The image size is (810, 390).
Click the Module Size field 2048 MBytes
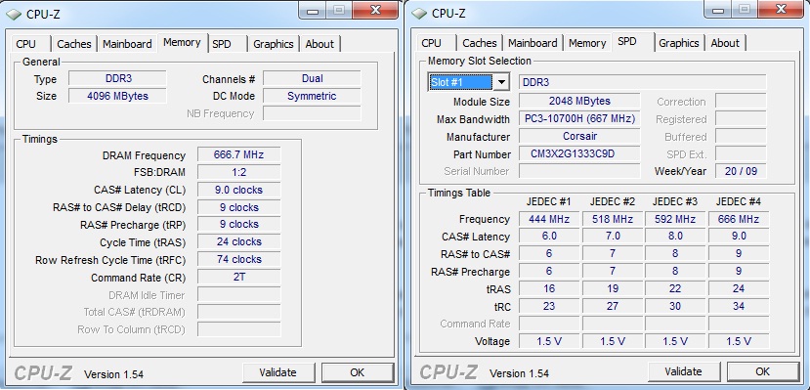579,101
